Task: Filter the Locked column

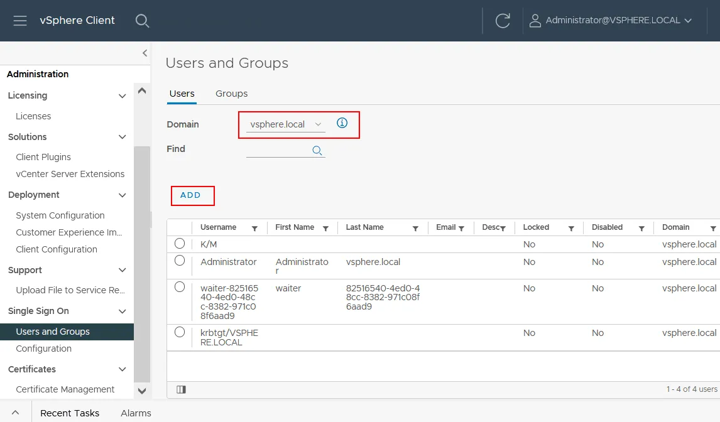Action: pos(571,228)
